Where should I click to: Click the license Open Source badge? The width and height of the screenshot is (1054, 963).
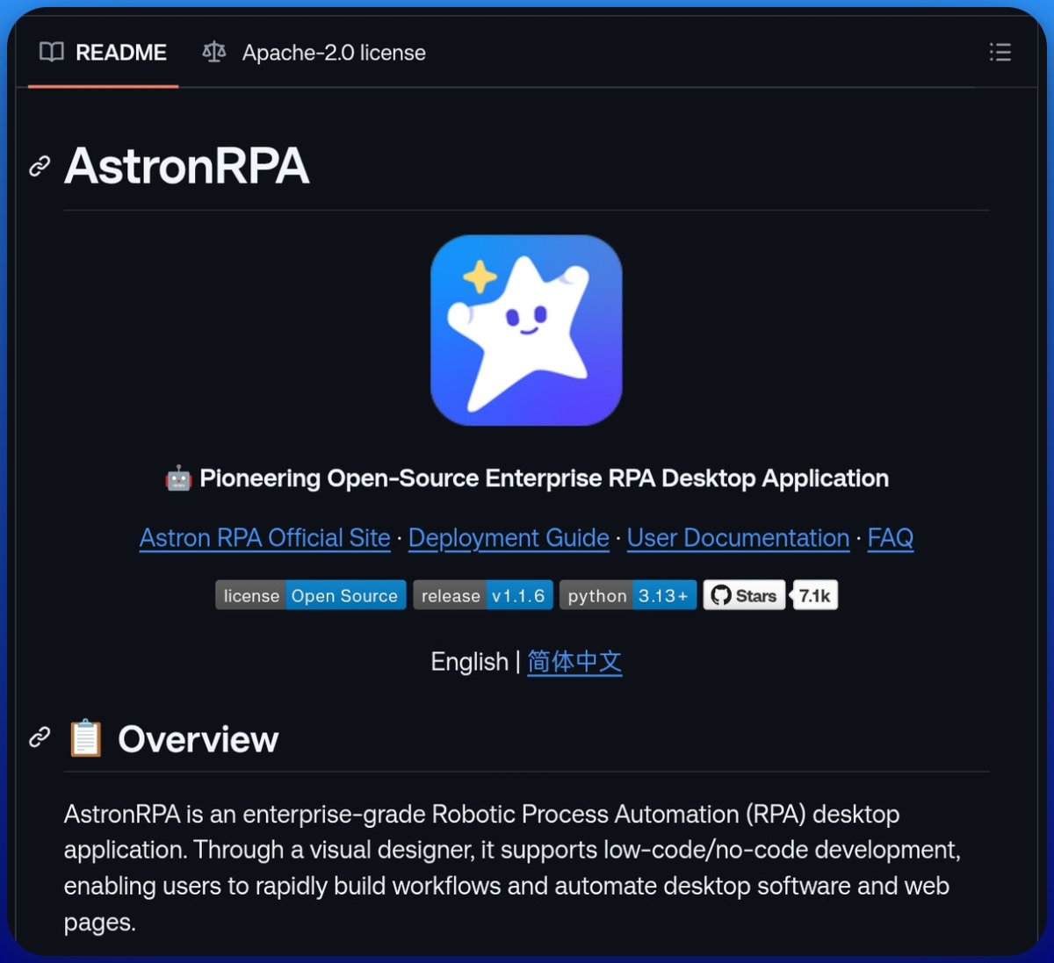[311, 595]
